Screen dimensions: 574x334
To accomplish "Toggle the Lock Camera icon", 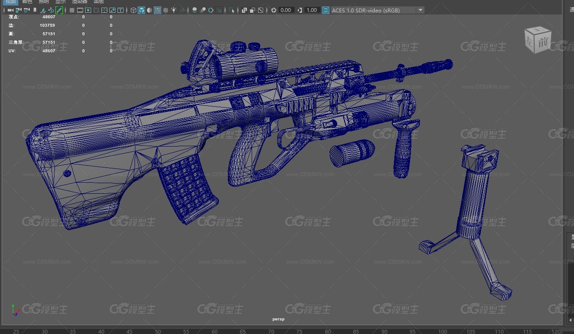I will (18, 10).
